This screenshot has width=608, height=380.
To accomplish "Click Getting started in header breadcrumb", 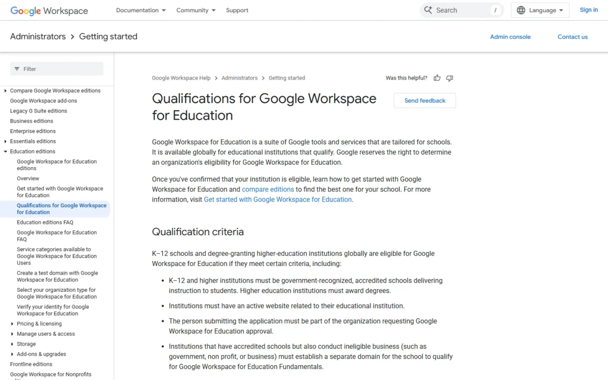I will (x=108, y=36).
